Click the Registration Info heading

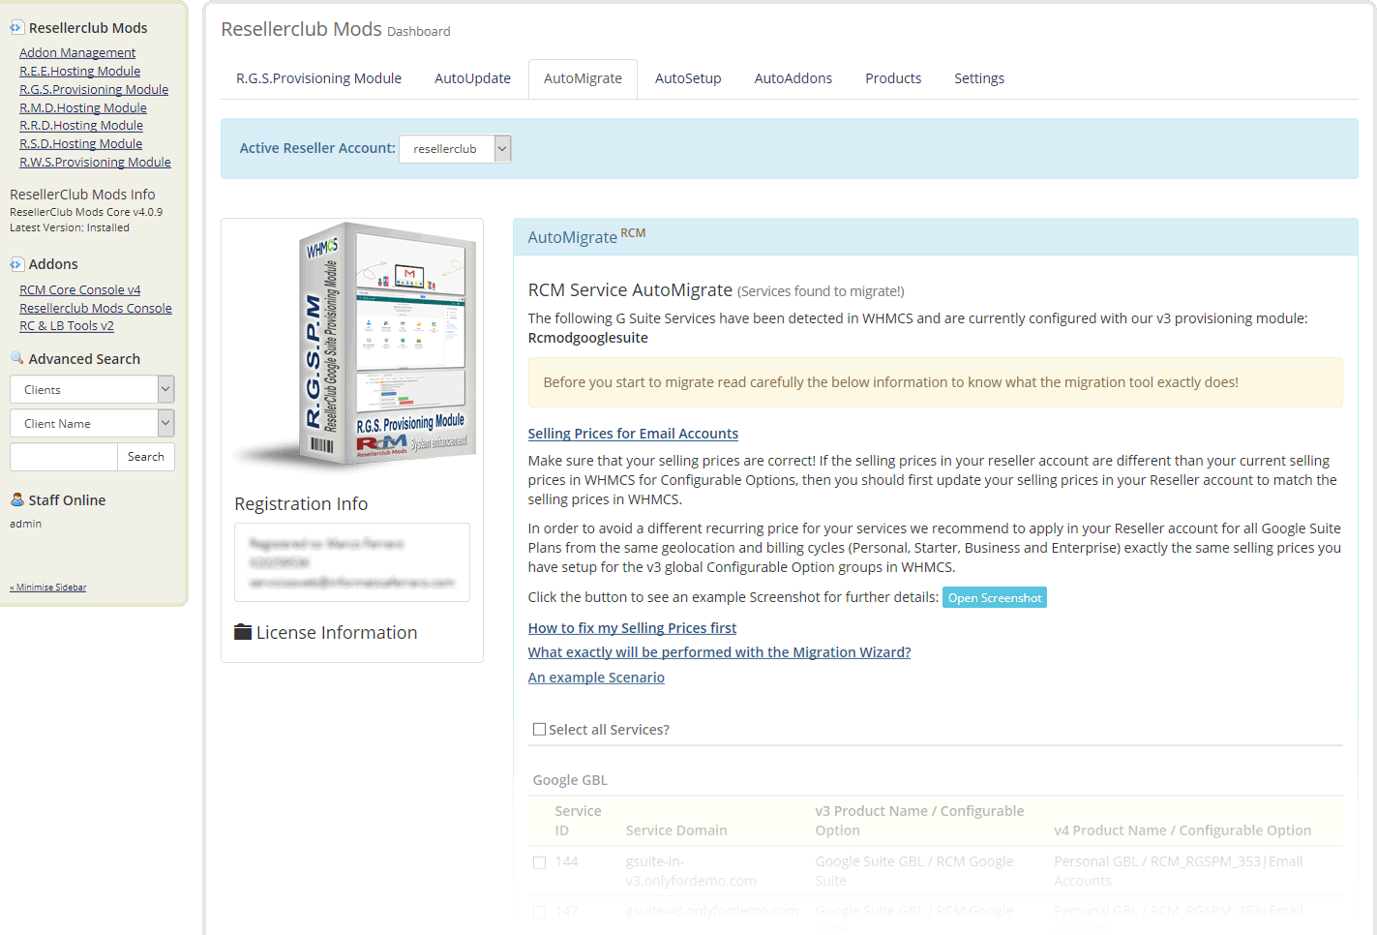tap(301, 503)
